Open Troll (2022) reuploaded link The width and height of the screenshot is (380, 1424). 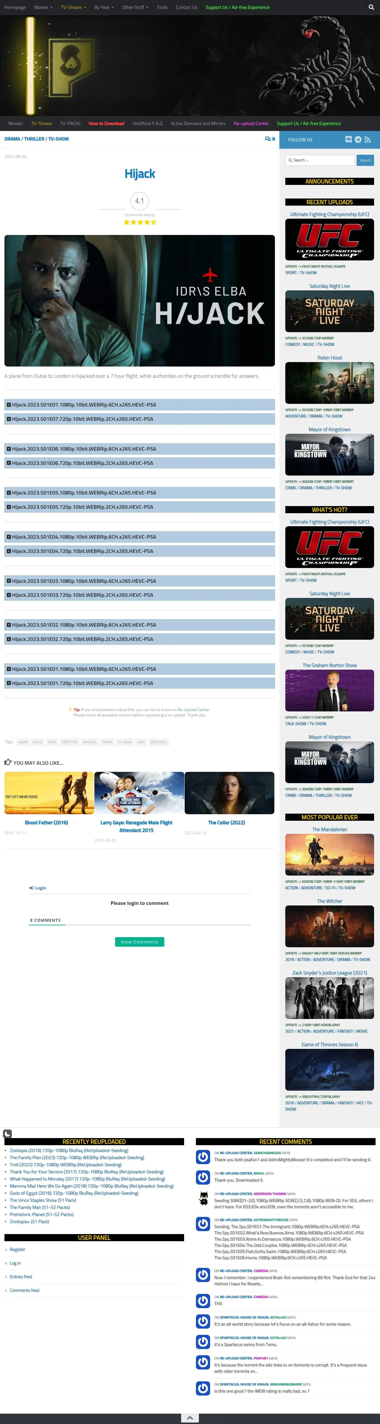point(66,1165)
